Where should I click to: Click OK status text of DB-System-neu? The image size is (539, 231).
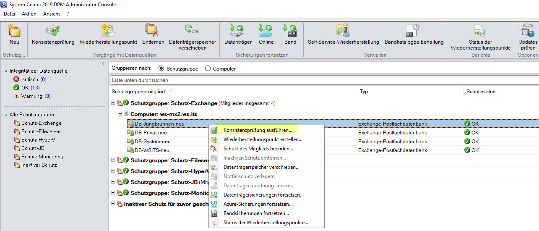(x=475, y=142)
